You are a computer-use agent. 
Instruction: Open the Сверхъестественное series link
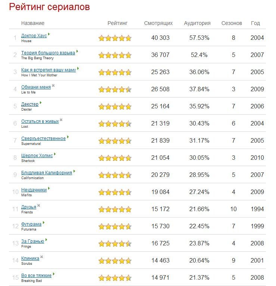point(43,139)
